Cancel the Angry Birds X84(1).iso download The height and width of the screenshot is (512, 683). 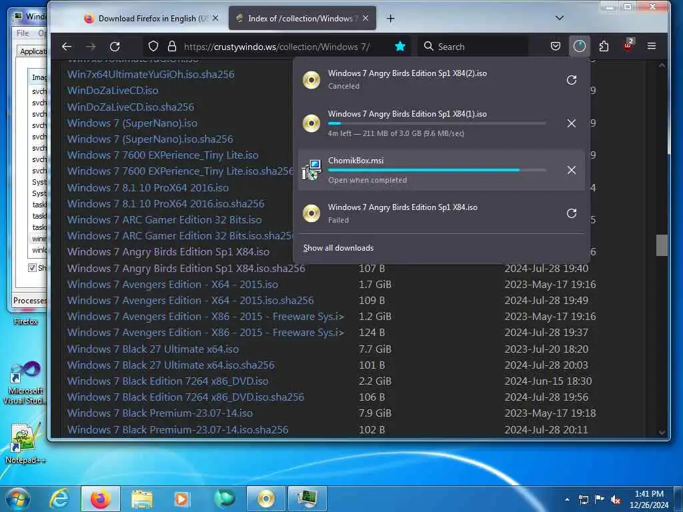coord(572,123)
